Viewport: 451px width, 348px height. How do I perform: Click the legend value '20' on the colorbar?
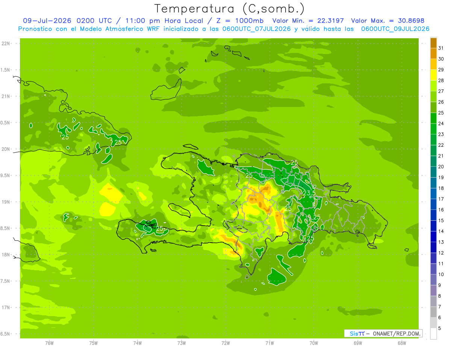441,167
